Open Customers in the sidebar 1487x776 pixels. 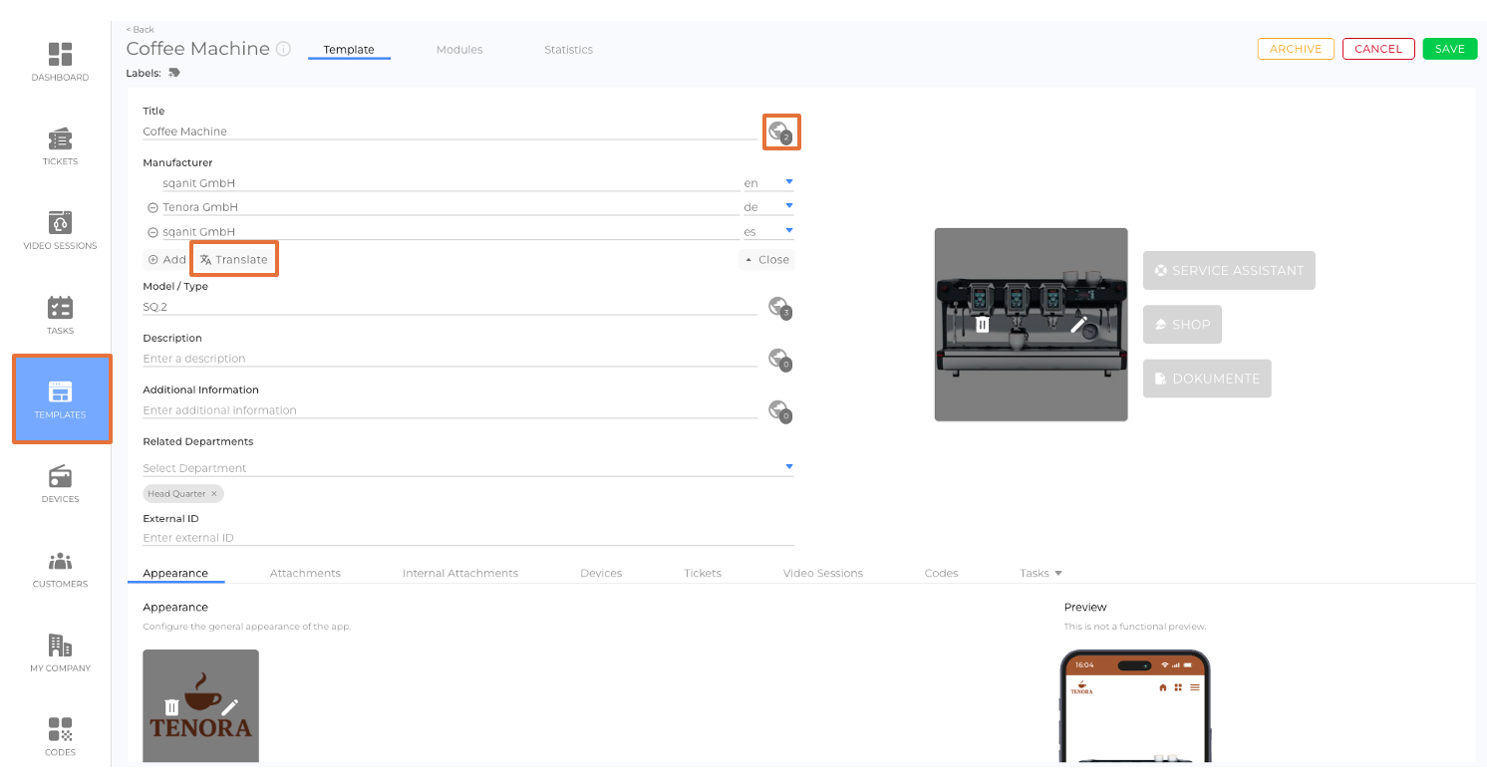(60, 568)
